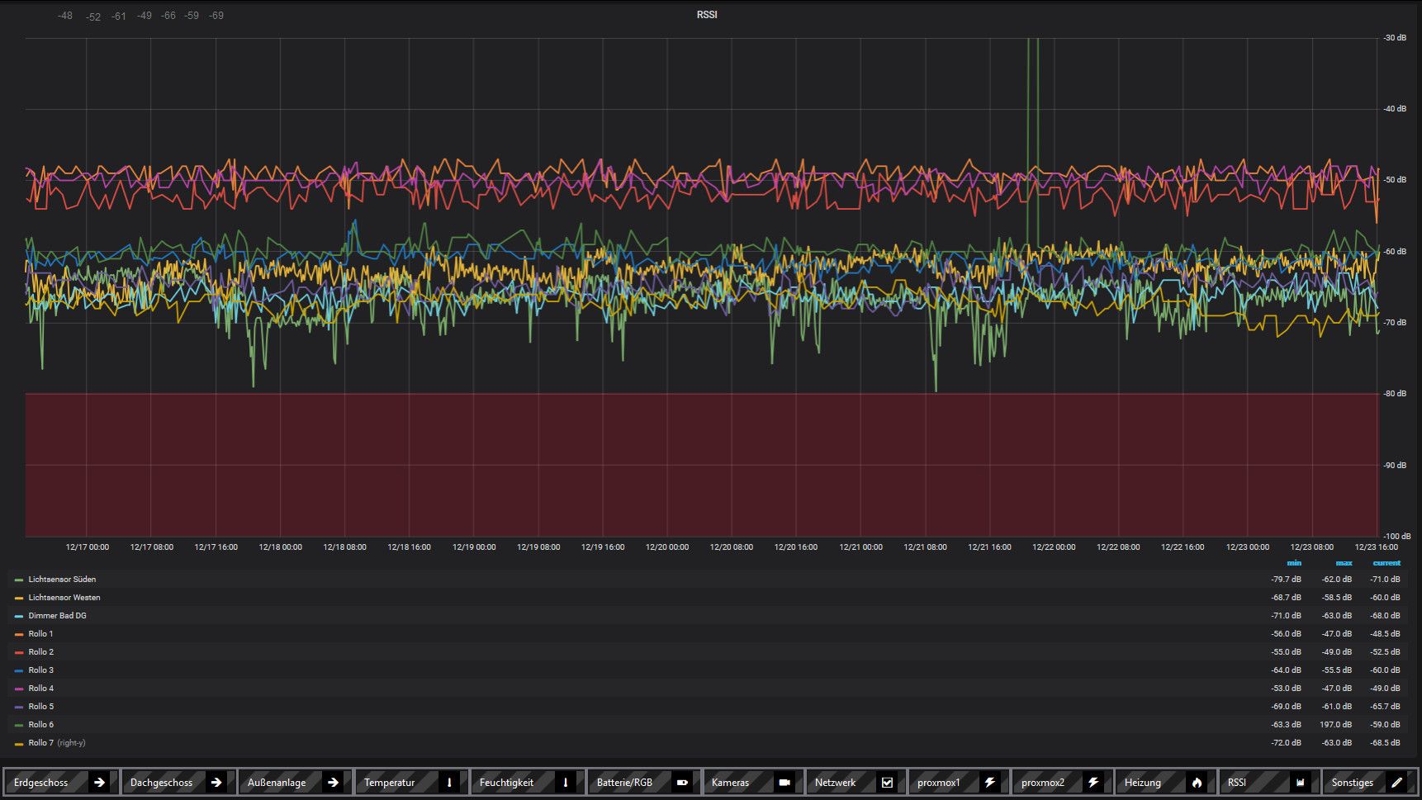Click the bolt icon on proxmox2
Image resolution: width=1422 pixels, height=800 pixels.
(1093, 783)
